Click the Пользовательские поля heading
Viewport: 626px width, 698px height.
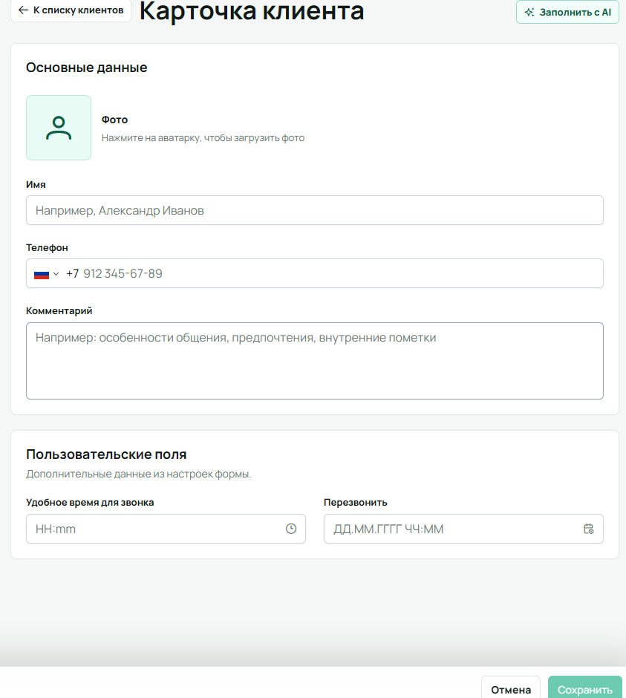pyautogui.click(x=106, y=454)
